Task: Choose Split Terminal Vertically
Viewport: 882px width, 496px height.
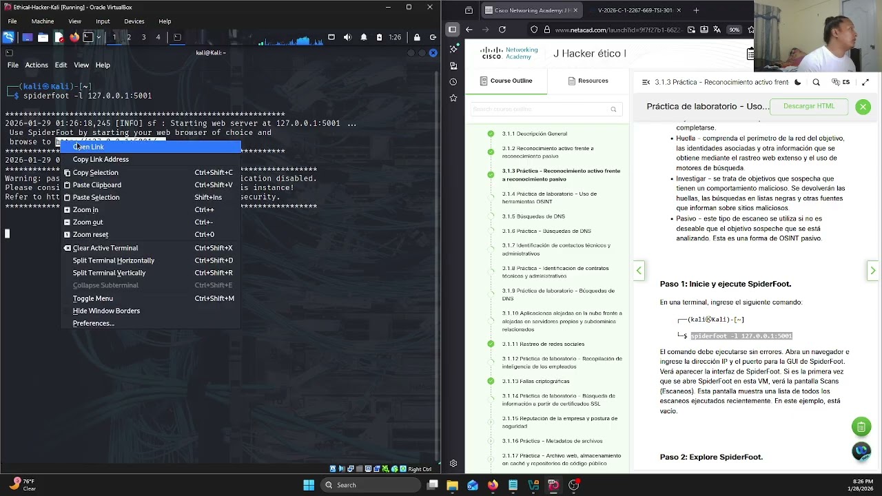Action: pyautogui.click(x=151, y=273)
